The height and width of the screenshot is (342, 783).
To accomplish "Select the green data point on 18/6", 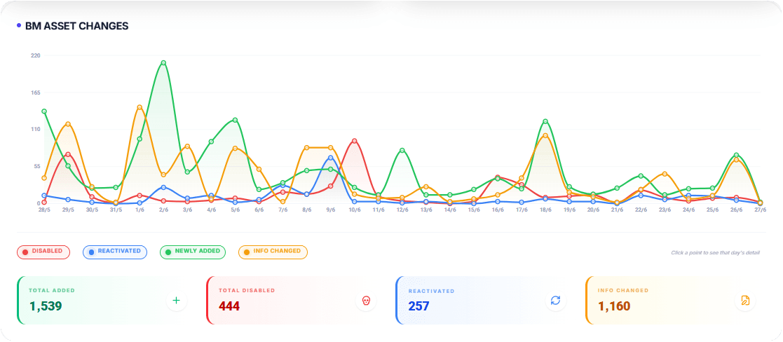I will [545, 121].
